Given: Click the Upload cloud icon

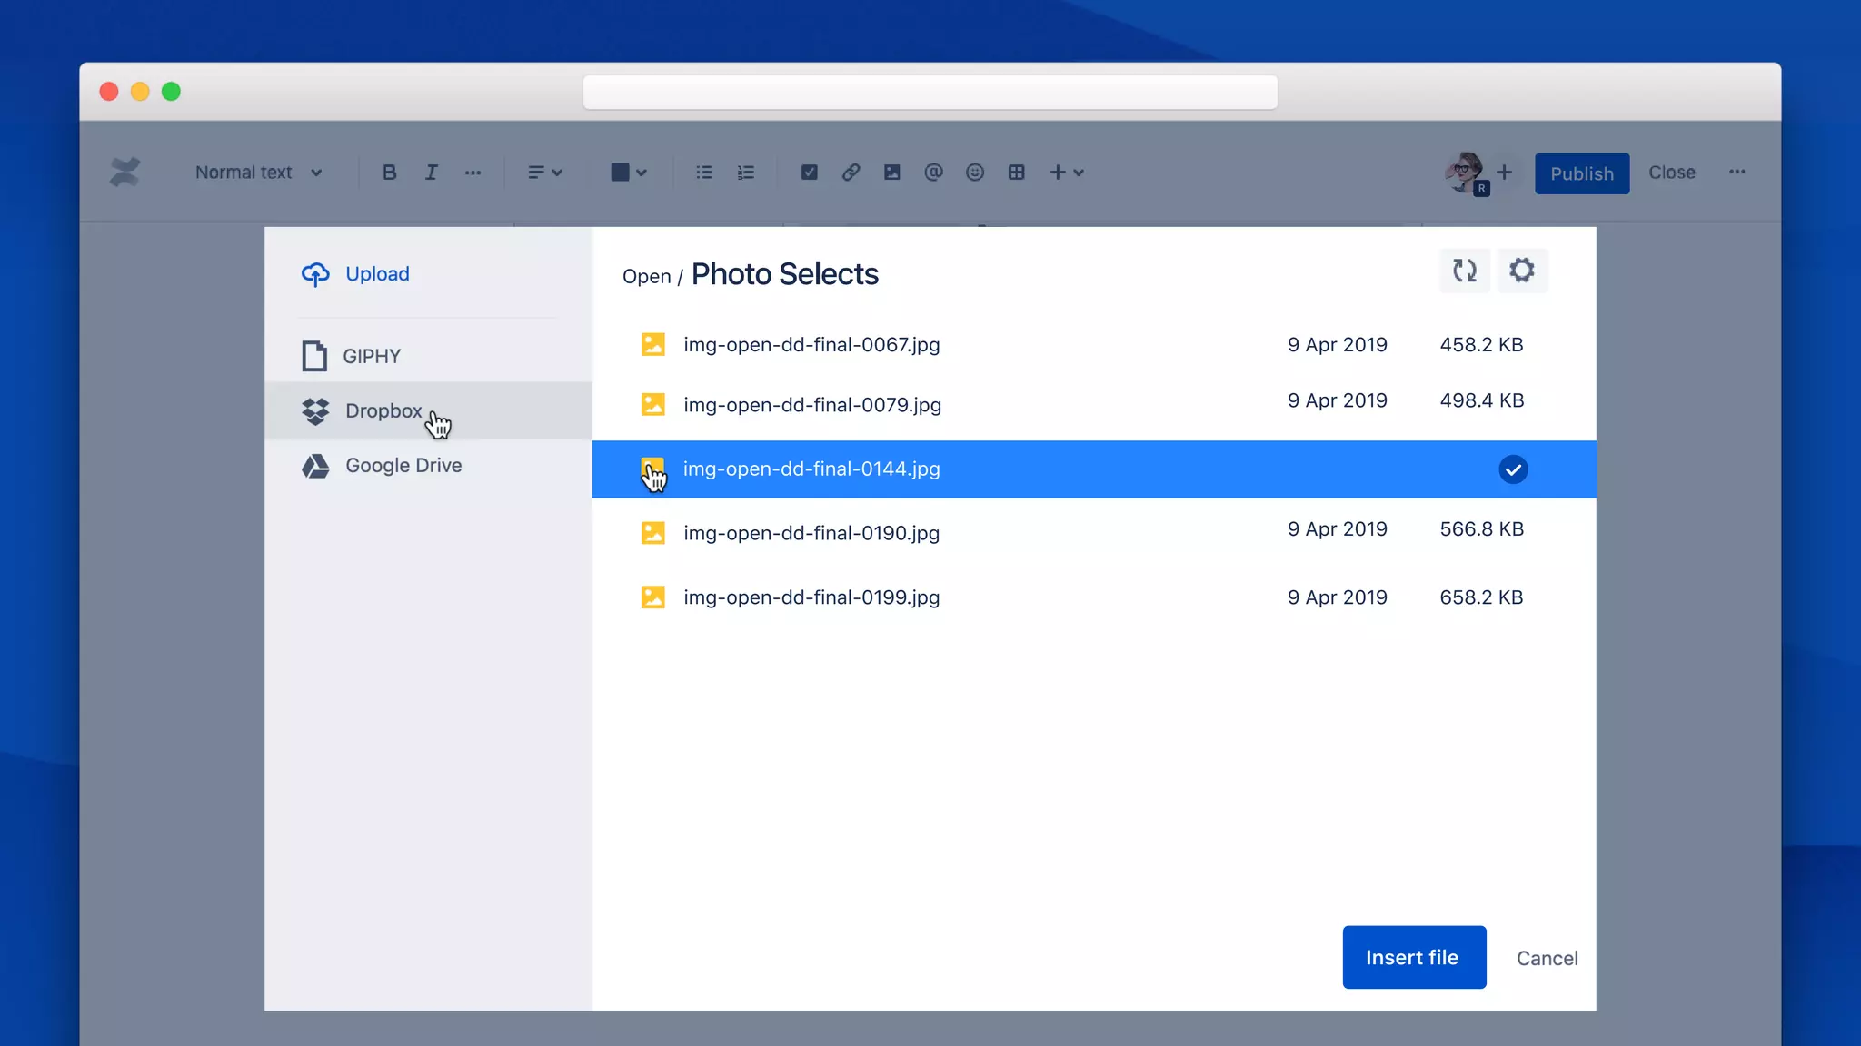Looking at the screenshot, I should 315,274.
